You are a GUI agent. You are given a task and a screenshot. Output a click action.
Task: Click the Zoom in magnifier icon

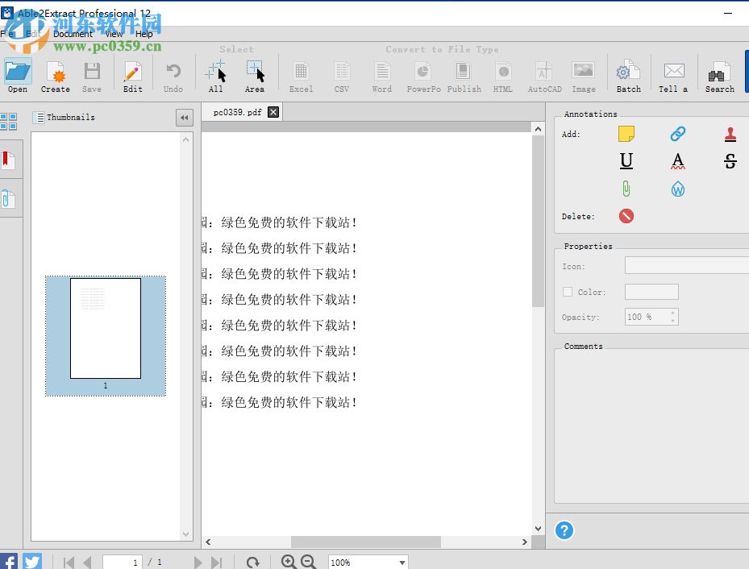pos(289,562)
